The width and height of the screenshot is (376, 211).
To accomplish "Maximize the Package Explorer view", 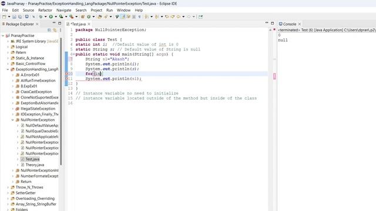I will tap(60, 23).
